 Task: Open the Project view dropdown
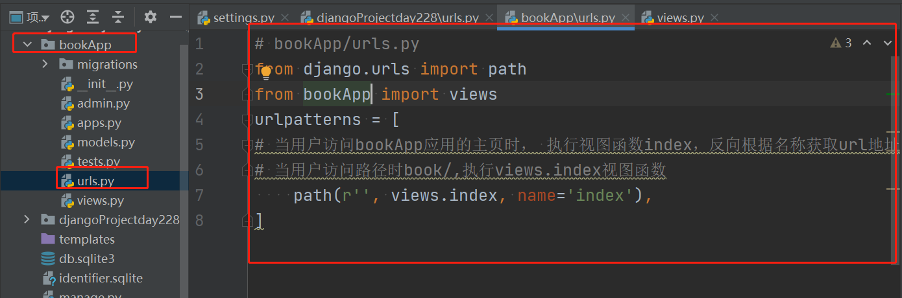(x=29, y=17)
